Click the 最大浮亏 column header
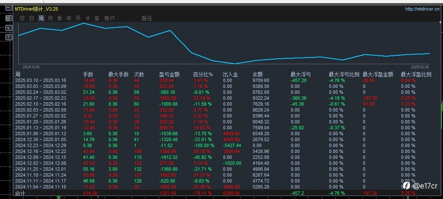443x199 pixels. pos(301,75)
